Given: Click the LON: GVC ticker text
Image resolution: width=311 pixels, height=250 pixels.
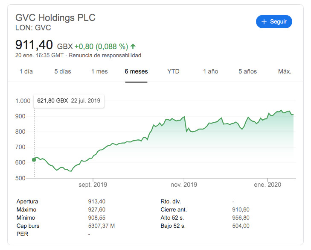Looking at the screenshot, I should click(33, 28).
